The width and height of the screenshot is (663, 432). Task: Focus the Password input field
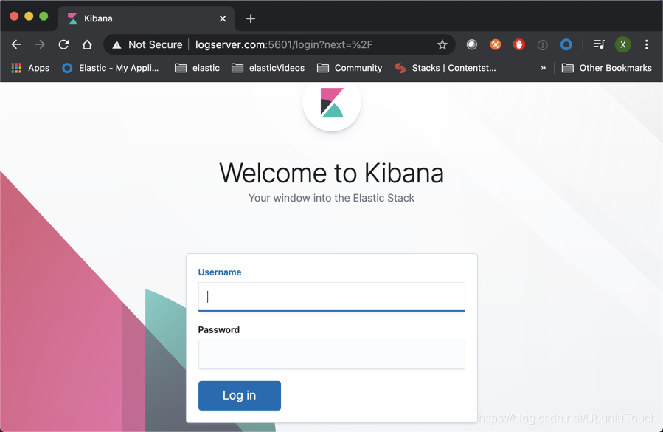(332, 354)
